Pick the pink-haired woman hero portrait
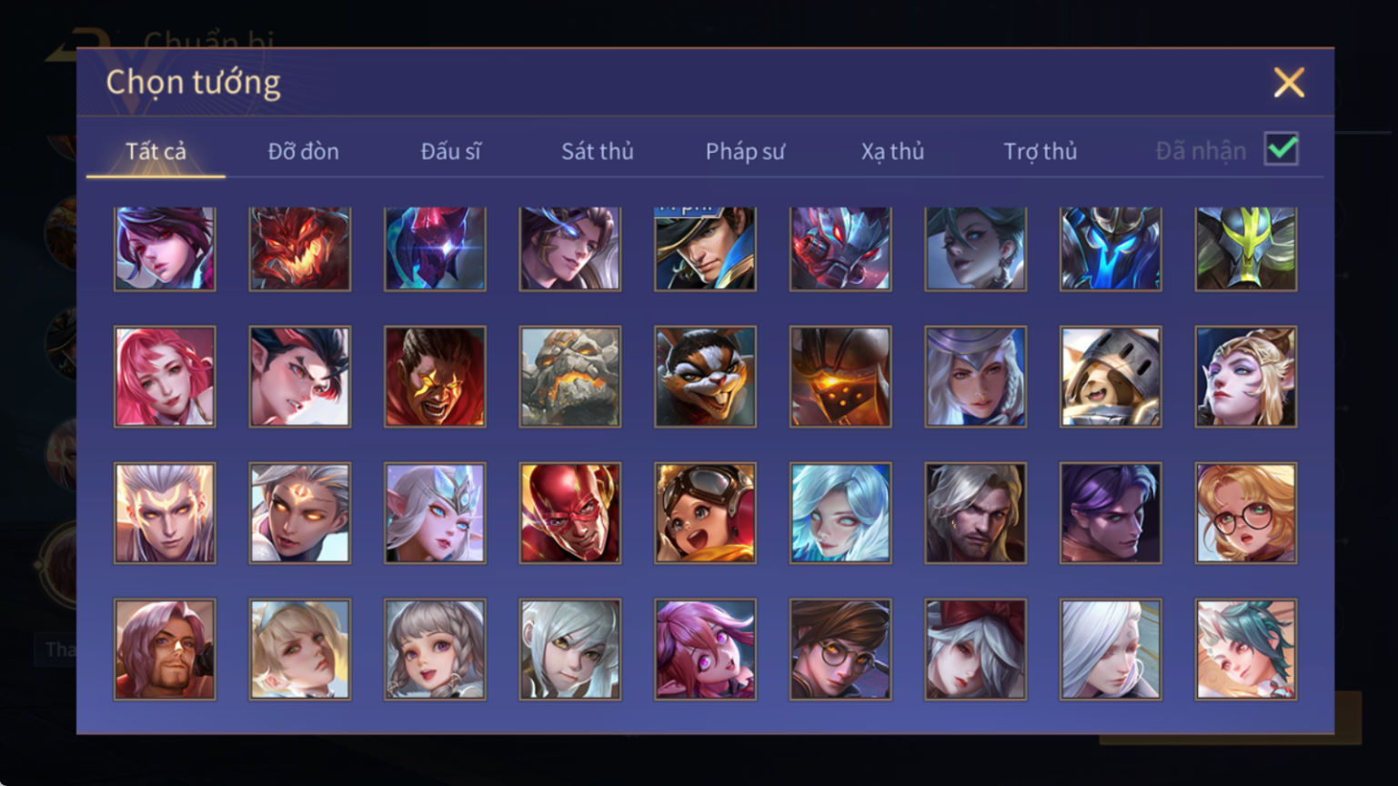This screenshot has height=786, width=1398. 165,377
